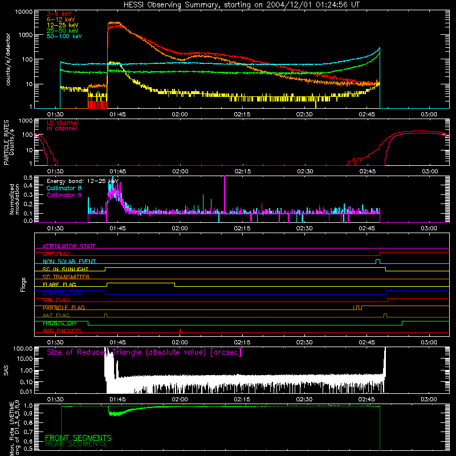Click the yellow 12-25 keV legend label
456x456 pixels.
[62, 25]
